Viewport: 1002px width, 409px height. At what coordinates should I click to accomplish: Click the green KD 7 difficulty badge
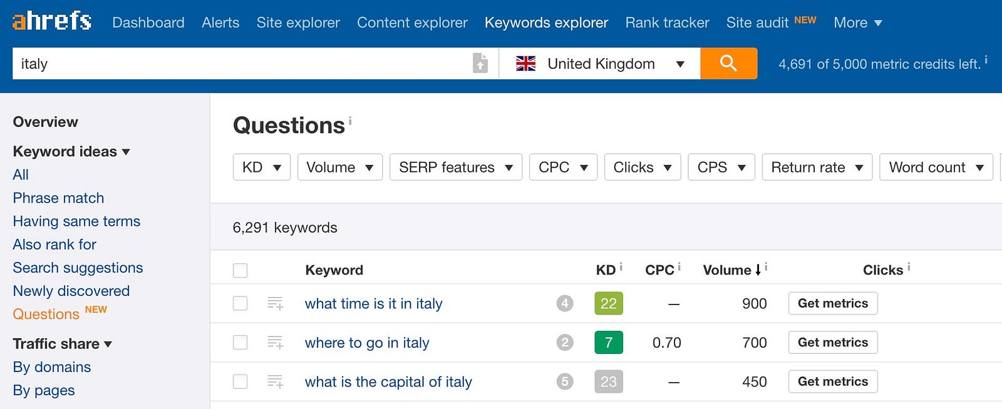click(x=608, y=342)
